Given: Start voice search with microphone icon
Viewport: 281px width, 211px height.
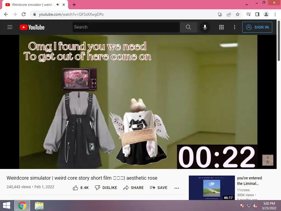Looking at the screenshot, I should [205, 27].
